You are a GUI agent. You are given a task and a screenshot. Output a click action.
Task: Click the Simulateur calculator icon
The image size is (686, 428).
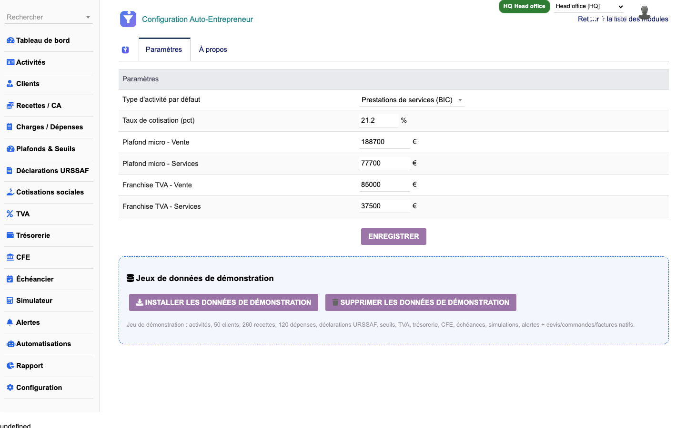tap(10, 301)
